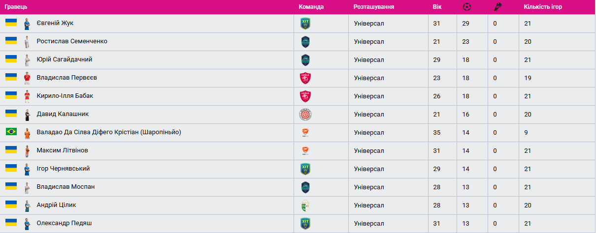Open player Олександр Педяш's profile
This screenshot has width=596, height=233.
click(x=64, y=223)
